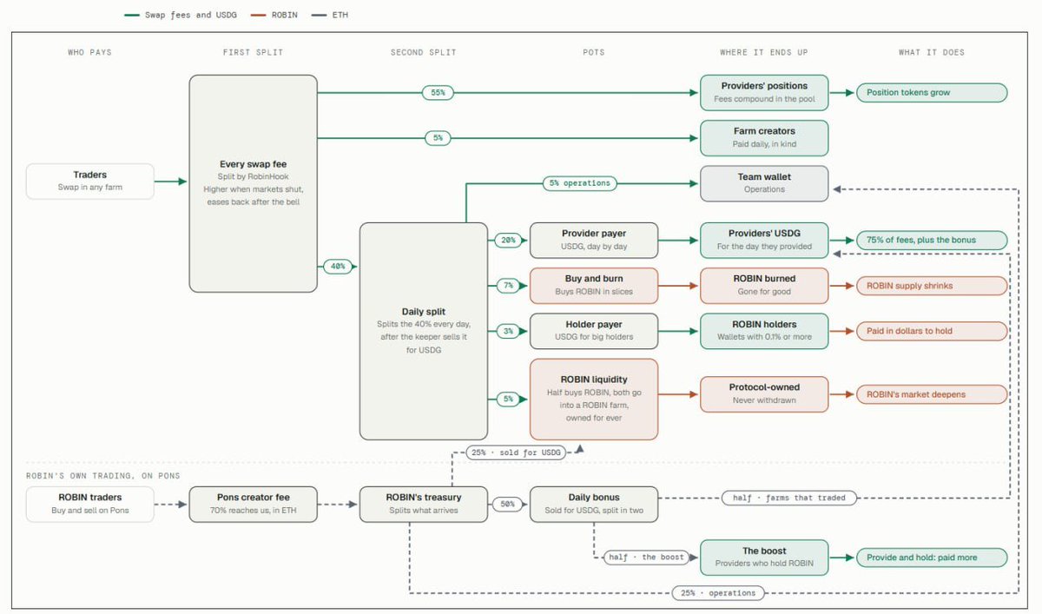This screenshot has height=614, width=1042.
Task: Click the 50% treasury split label
Action: (x=508, y=504)
